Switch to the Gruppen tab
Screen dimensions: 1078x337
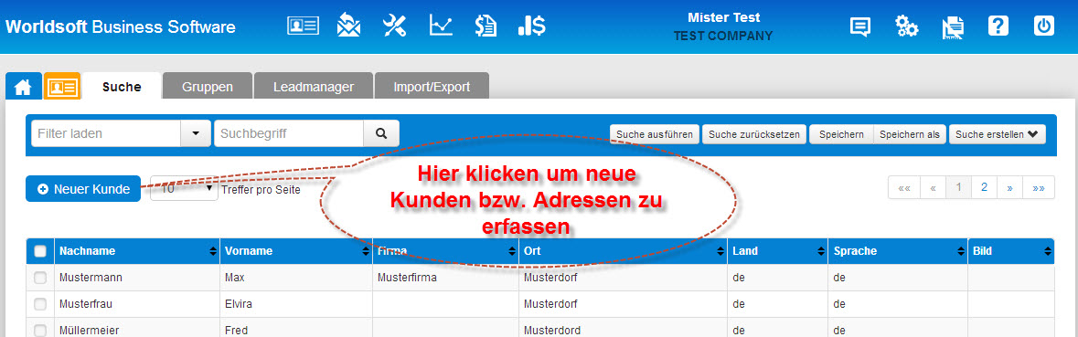click(x=207, y=87)
